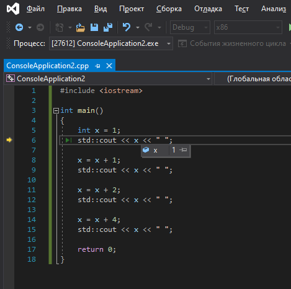Open file with the folder icon
291x289 pixels.
pos(81,27)
